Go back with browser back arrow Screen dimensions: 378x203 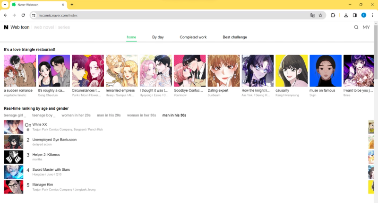pos(6,15)
